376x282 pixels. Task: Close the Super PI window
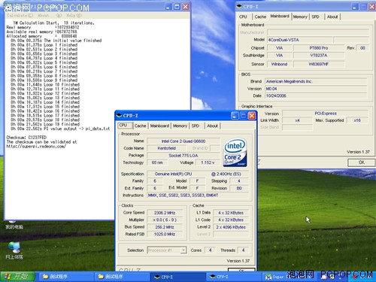185,7
